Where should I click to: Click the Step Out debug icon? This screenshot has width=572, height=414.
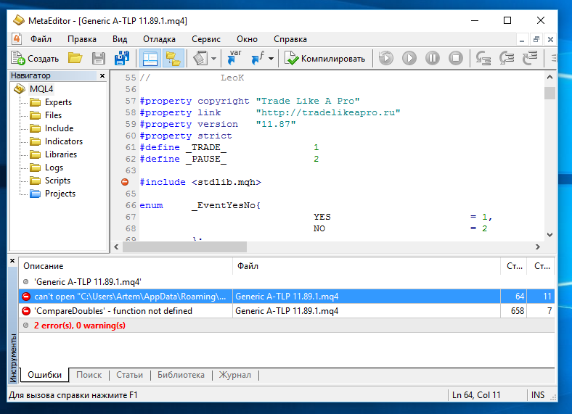530,58
